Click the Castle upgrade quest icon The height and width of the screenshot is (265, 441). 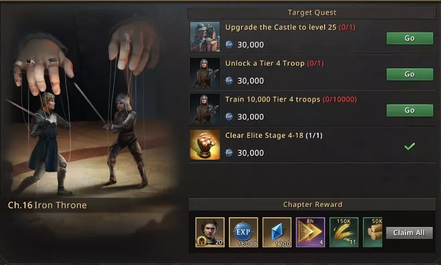tap(205, 37)
